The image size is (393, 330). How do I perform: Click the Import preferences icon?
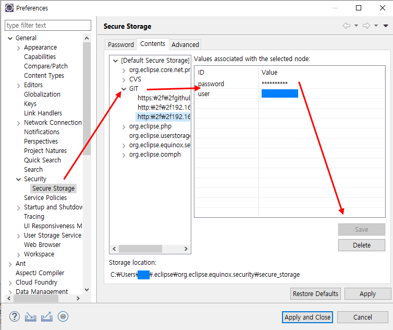[31, 317]
